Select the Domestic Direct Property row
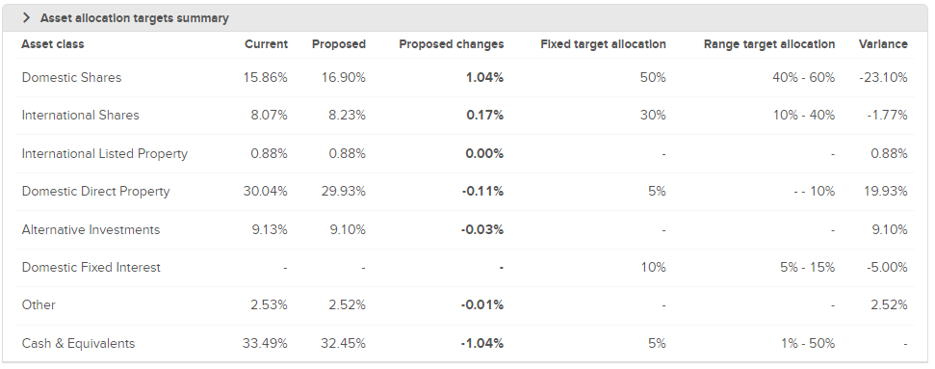This screenshot has width=935, height=369. coord(465,191)
